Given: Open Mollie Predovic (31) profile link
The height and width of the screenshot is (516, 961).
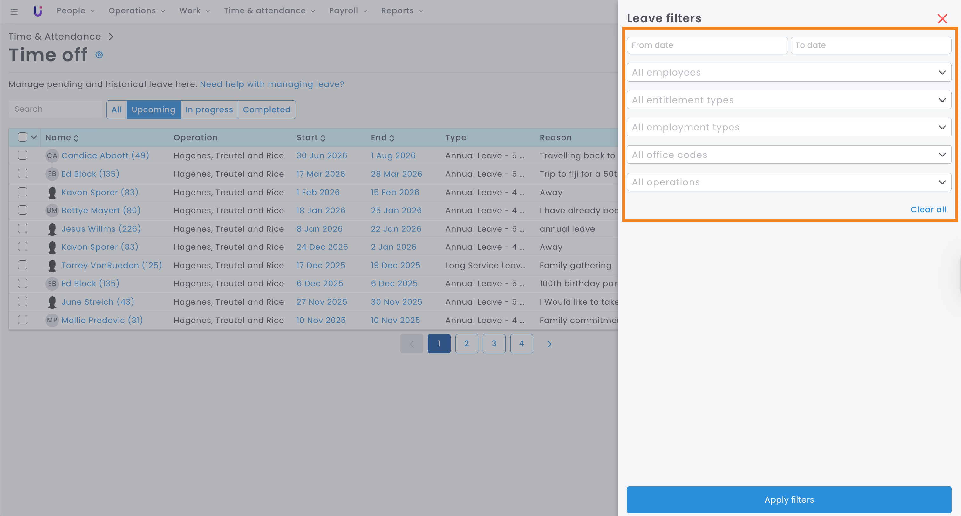Looking at the screenshot, I should point(102,321).
